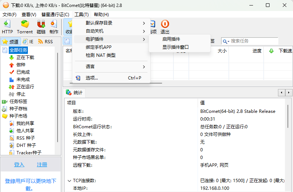Click the 退出 exit toolbar icon

(x=165, y=27)
